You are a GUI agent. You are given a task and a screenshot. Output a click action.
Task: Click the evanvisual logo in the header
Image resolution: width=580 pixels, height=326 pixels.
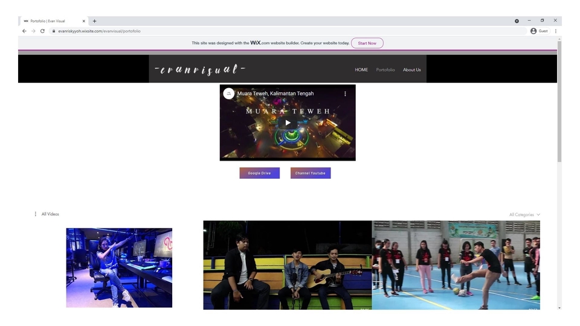click(200, 69)
